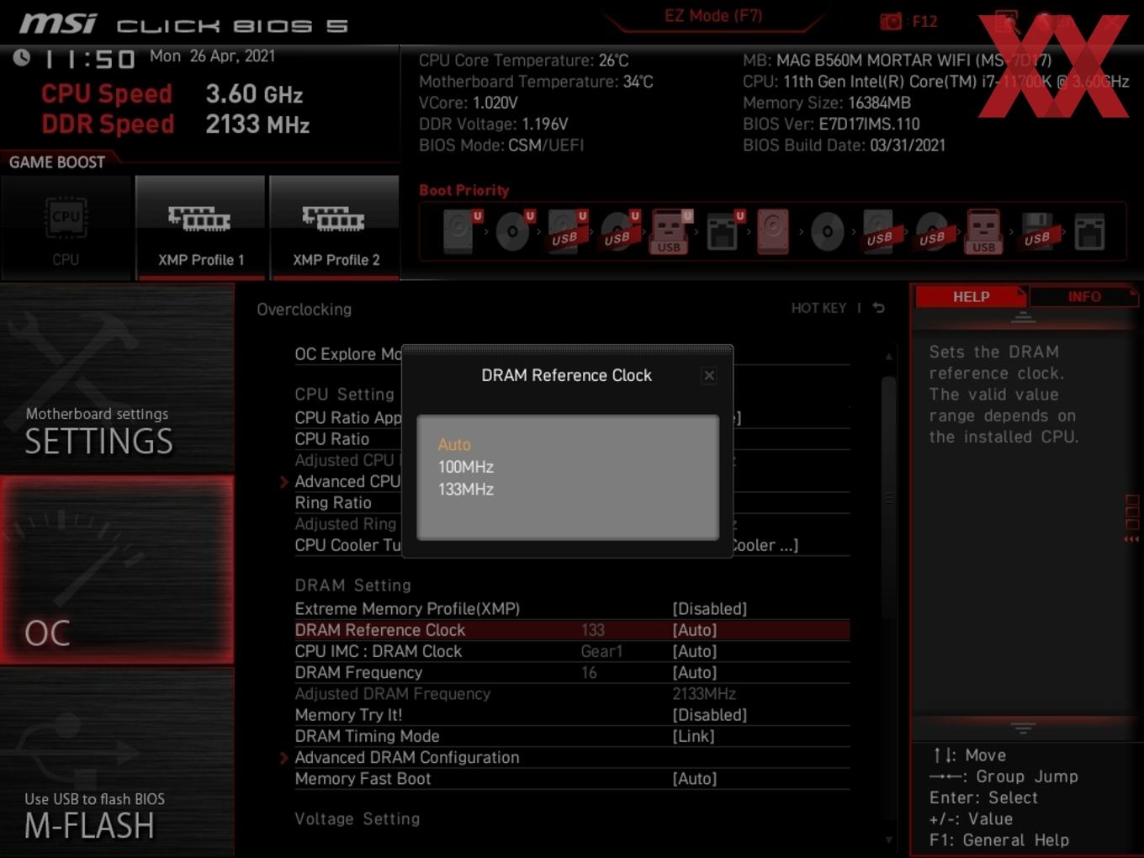Select legacy USB CD/DVD boot icon
1144x858 pixels.
click(x=932, y=231)
